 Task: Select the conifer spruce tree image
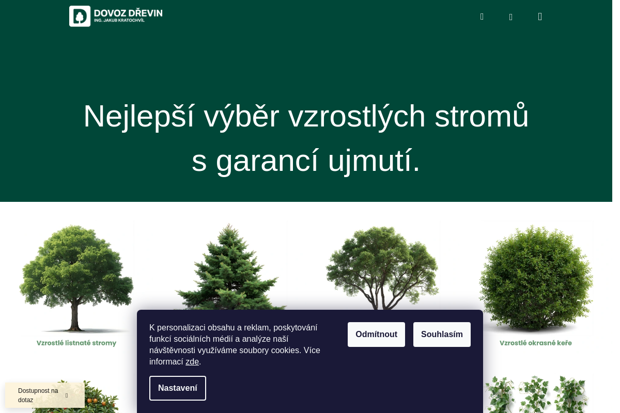tap(230, 266)
